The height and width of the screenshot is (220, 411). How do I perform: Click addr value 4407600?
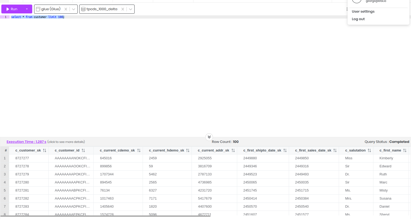[205, 207]
